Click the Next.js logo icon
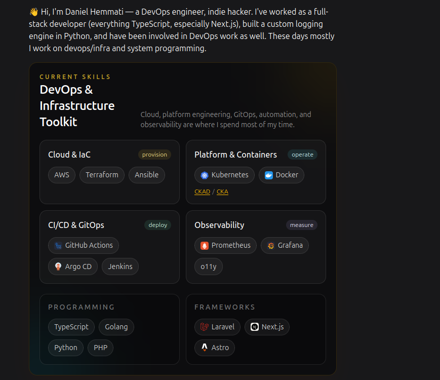Image resolution: width=440 pixels, height=380 pixels. click(255, 327)
